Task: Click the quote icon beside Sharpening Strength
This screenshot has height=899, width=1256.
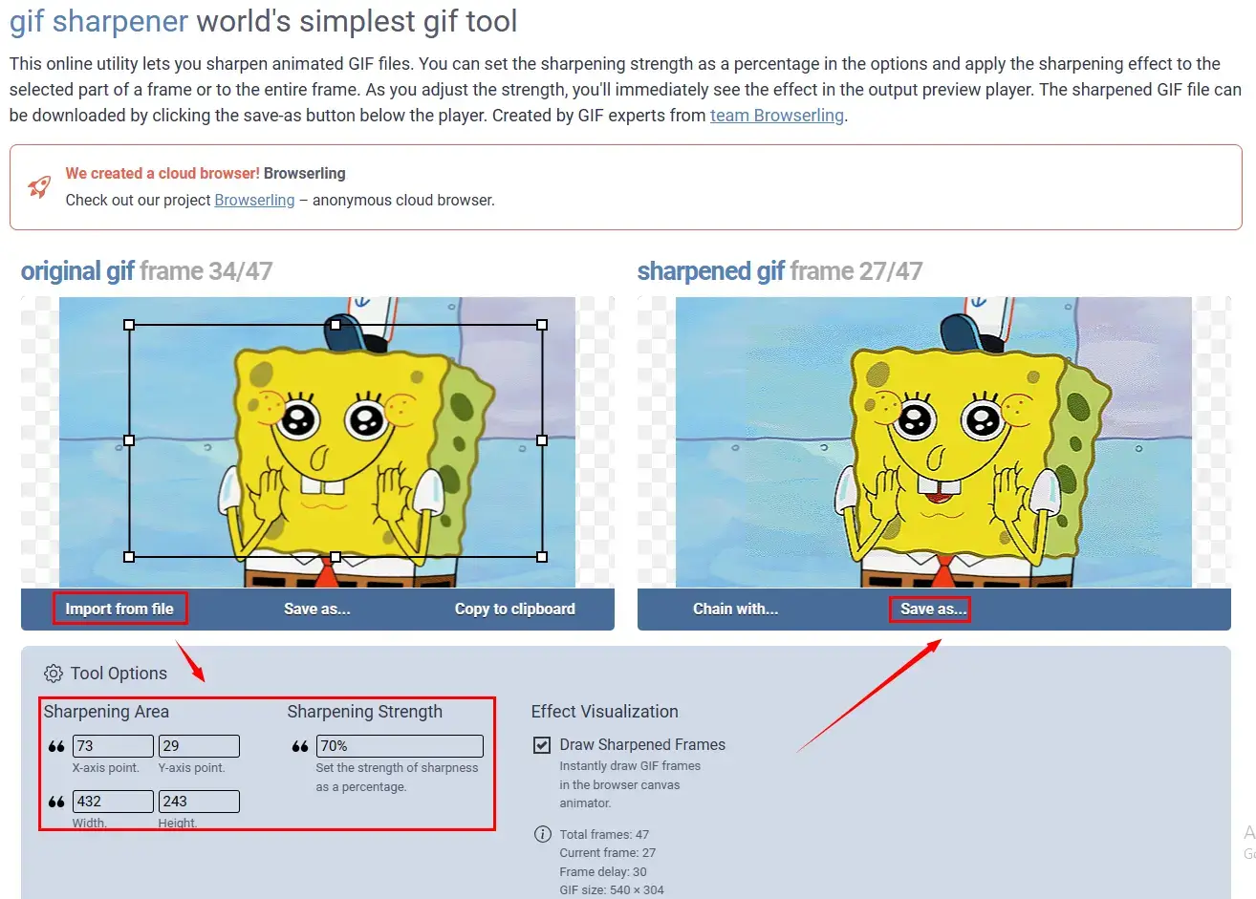Action: tap(300, 746)
